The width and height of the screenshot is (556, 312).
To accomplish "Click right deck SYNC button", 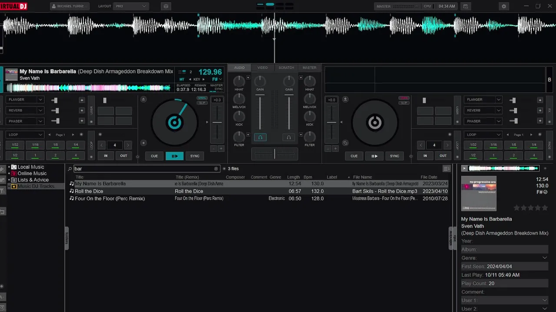I will coord(394,156).
